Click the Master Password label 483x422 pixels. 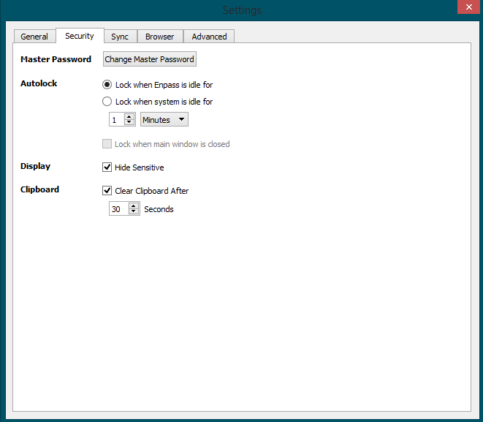[56, 59]
